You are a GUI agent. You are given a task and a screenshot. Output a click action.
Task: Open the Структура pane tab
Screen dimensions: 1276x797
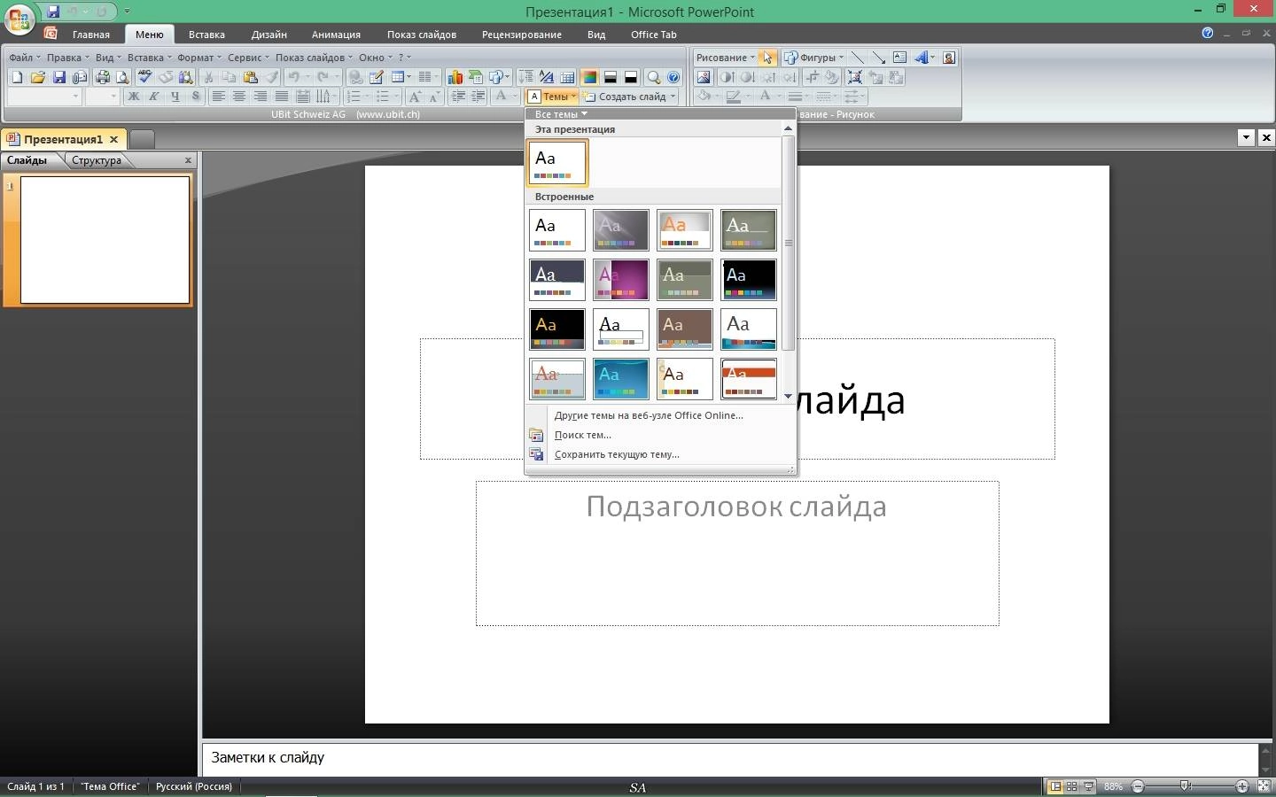[x=97, y=160]
